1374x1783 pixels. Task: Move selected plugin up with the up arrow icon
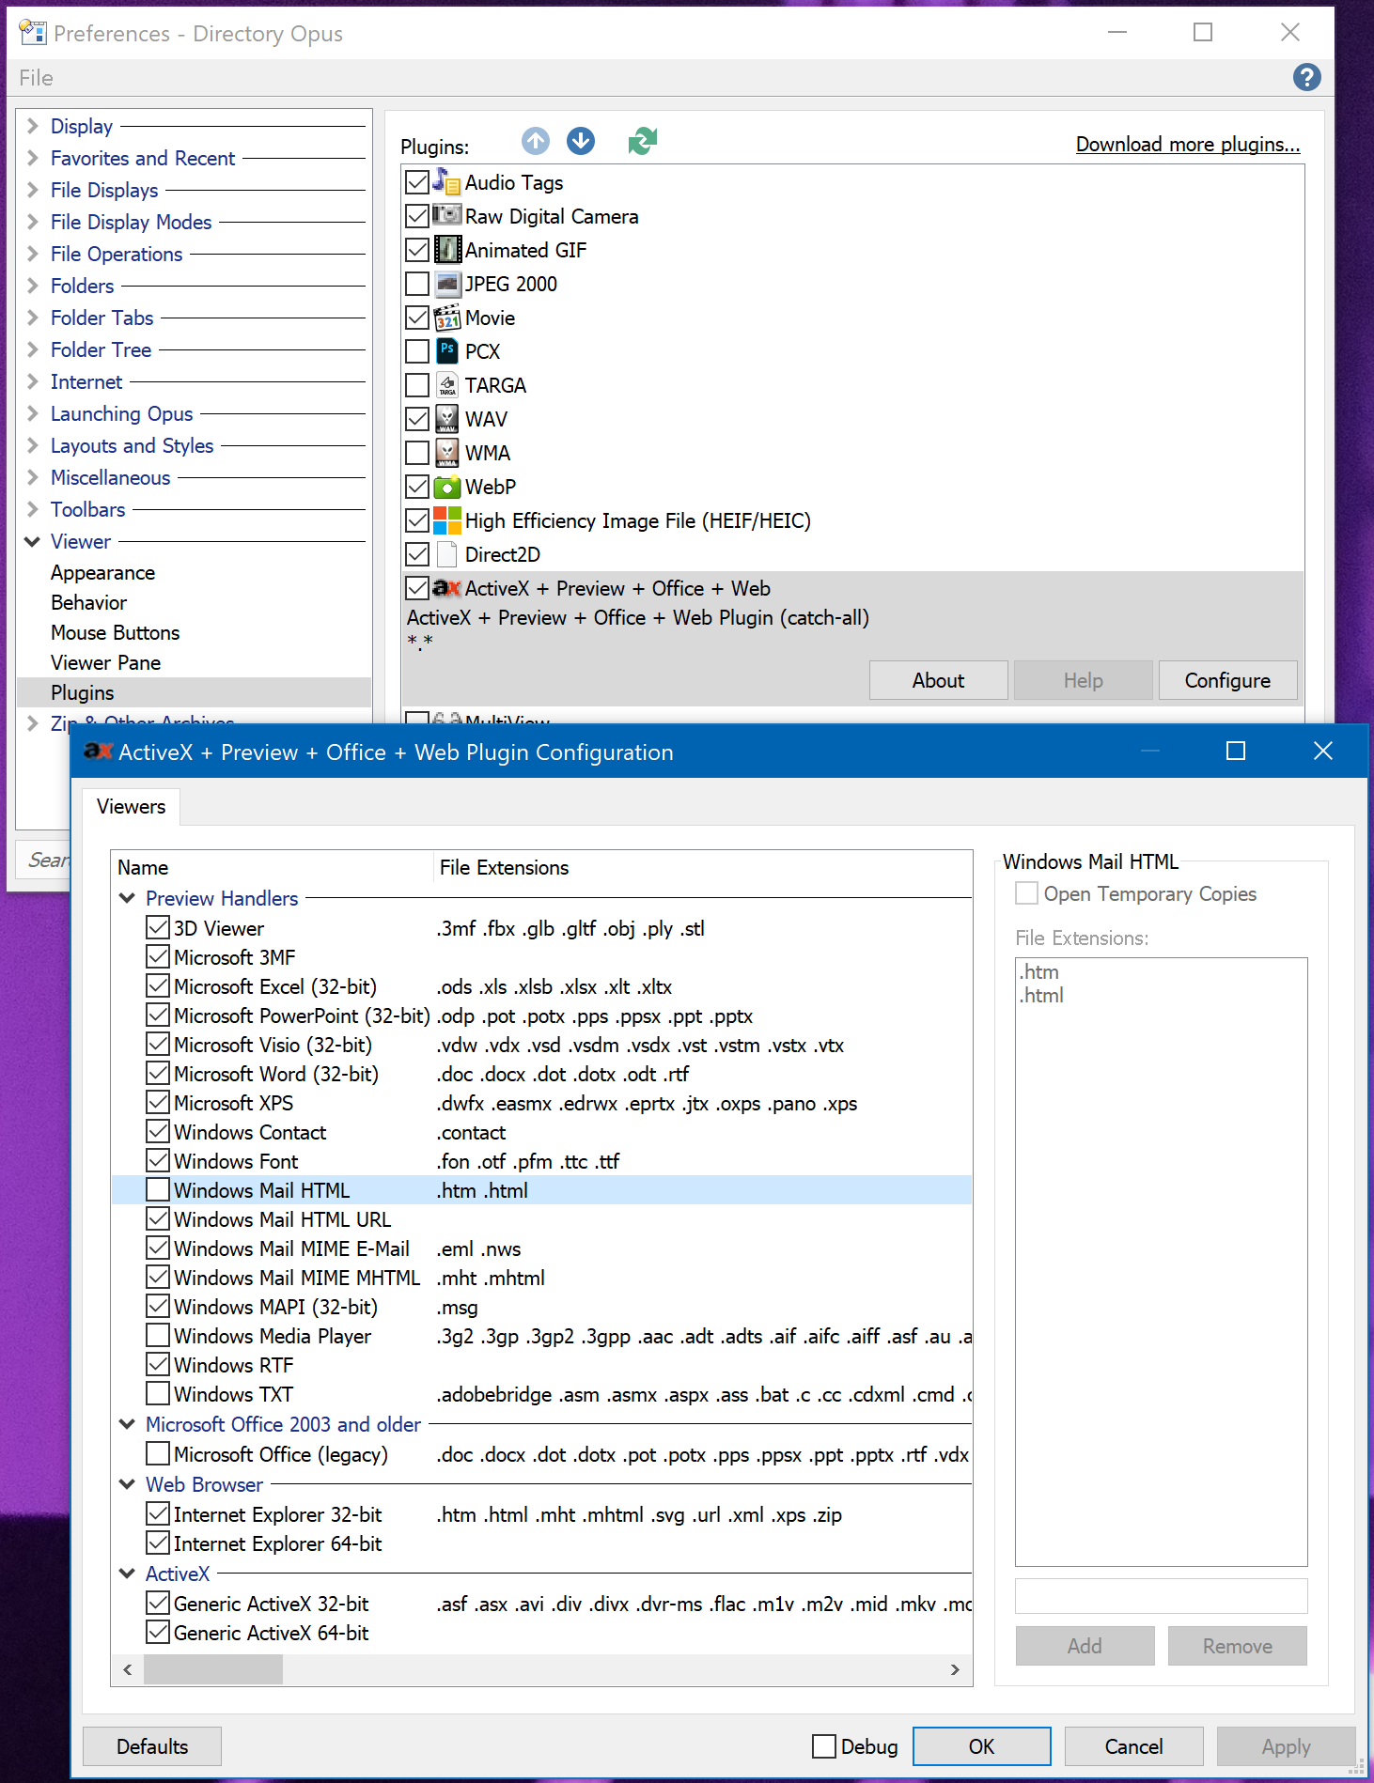pyautogui.click(x=536, y=142)
